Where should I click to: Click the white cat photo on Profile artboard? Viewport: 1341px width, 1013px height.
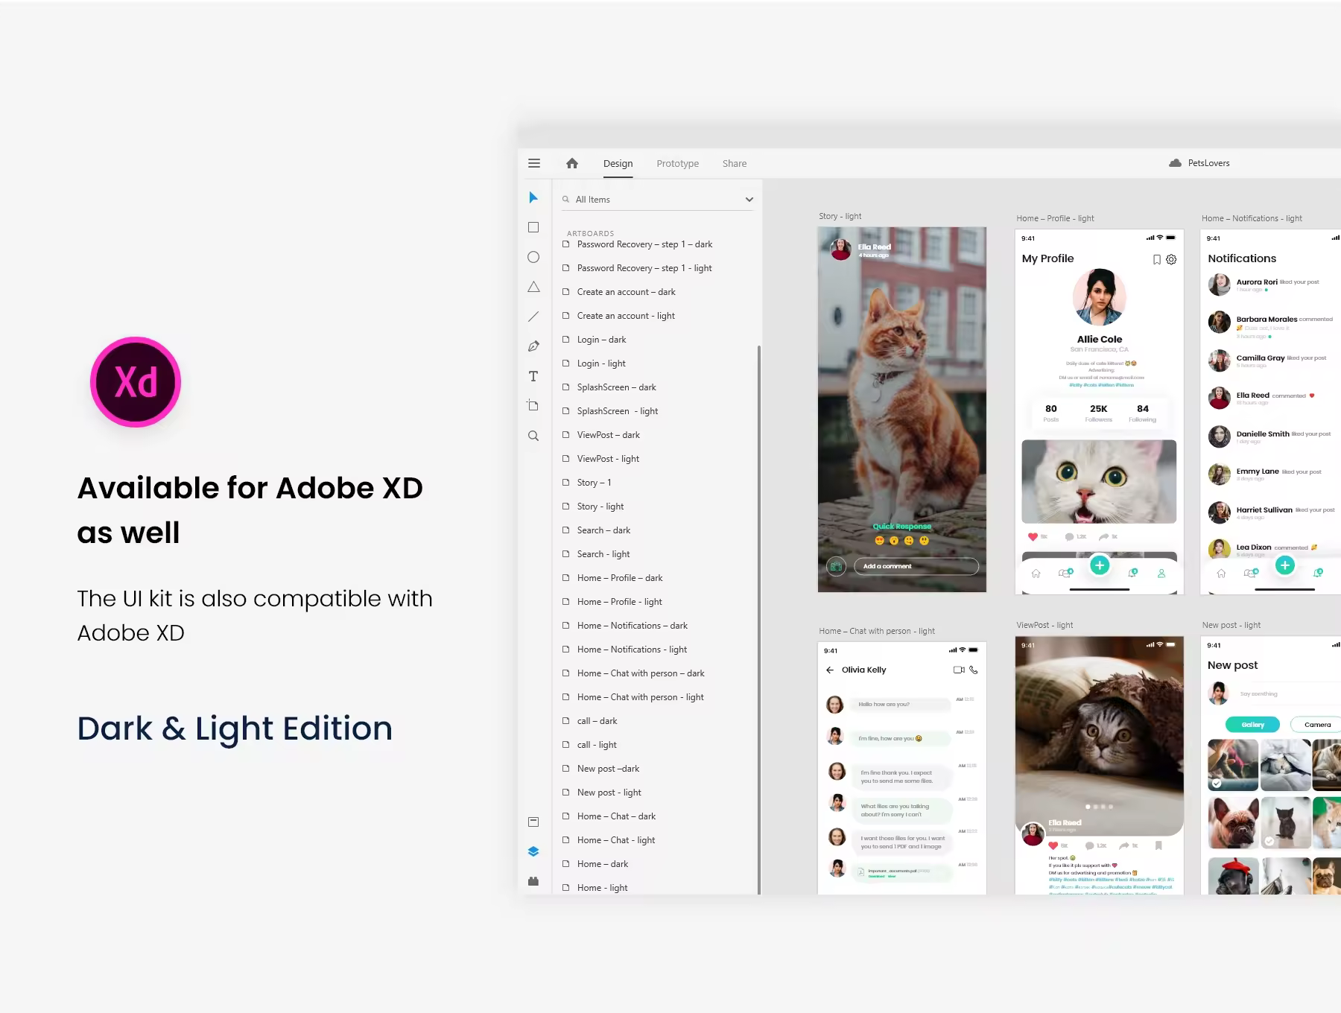click(x=1099, y=481)
